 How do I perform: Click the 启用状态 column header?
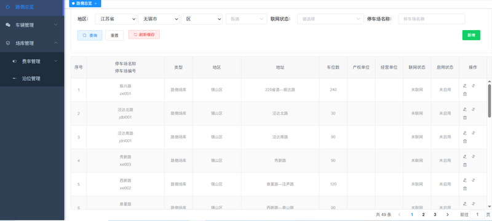click(x=445, y=68)
